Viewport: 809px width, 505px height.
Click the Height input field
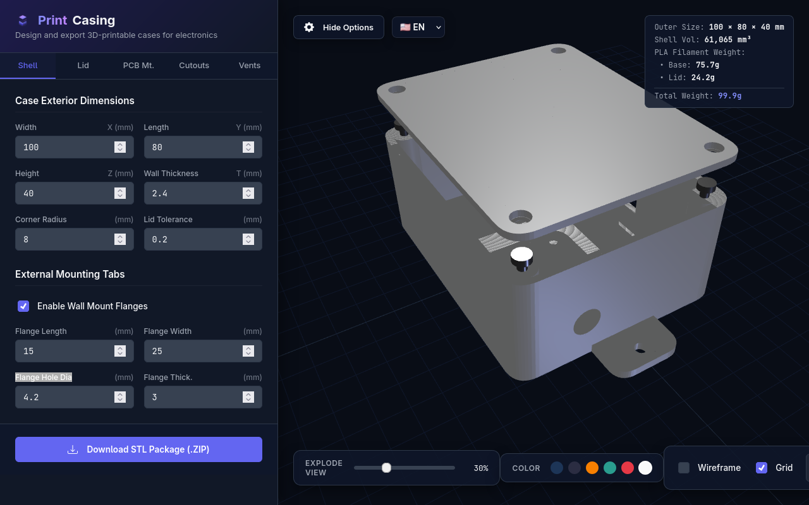pyautogui.click(x=75, y=193)
